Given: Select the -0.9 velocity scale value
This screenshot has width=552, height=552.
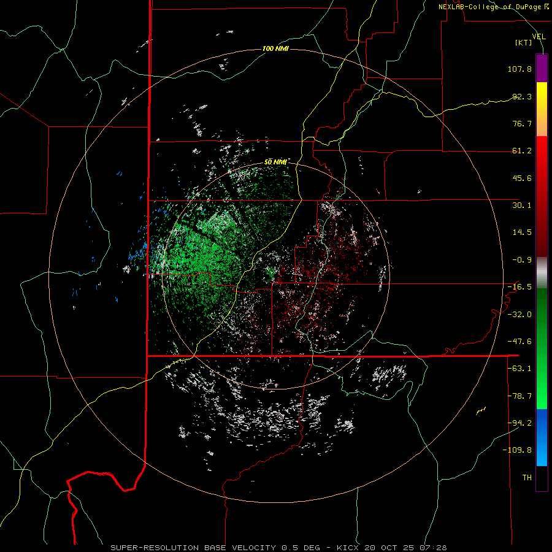Looking at the screenshot, I should click(x=522, y=260).
